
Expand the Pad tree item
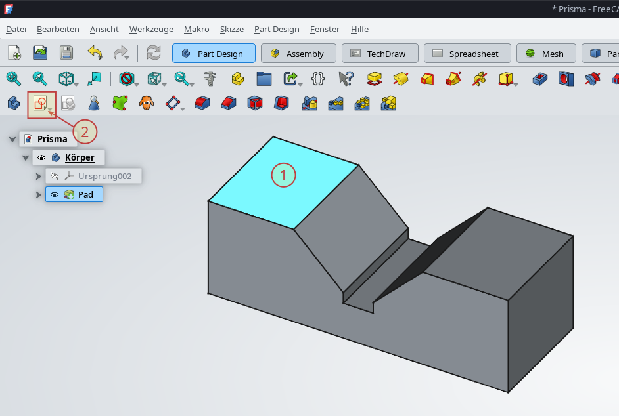coord(38,194)
